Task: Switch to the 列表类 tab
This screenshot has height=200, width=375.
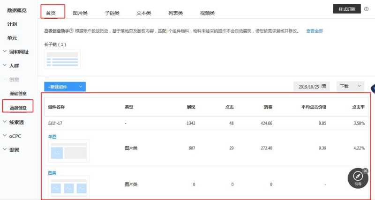Action: coord(175,13)
